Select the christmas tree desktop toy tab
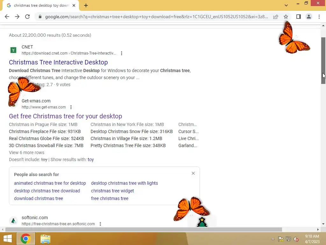326x245 pixels. (x=41, y=6)
